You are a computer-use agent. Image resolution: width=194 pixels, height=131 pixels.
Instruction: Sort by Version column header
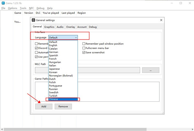click(28, 13)
